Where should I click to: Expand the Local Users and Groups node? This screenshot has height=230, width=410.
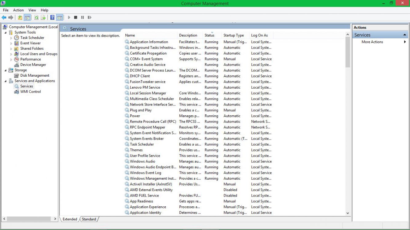(x=11, y=54)
